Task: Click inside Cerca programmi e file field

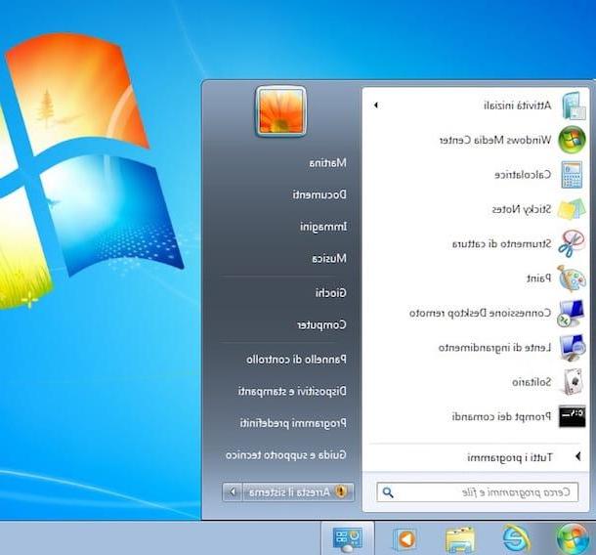Action: point(478,492)
